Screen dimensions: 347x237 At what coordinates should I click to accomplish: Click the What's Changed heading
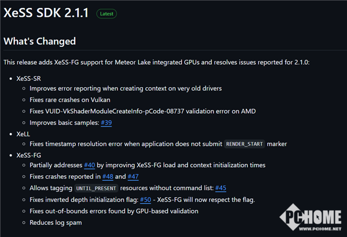pyautogui.click(x=40, y=42)
